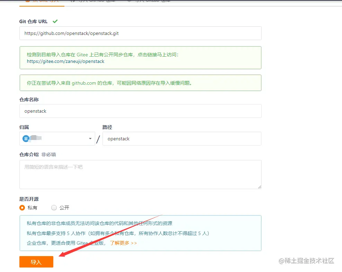
Task: Click the Git 仓库 URL input field
Action: (x=141, y=33)
